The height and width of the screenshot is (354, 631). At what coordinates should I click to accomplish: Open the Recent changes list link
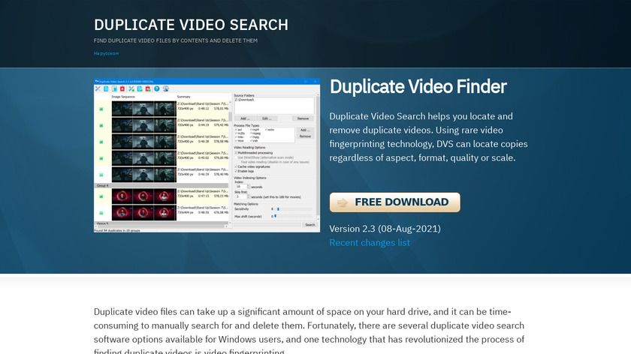[x=370, y=243]
